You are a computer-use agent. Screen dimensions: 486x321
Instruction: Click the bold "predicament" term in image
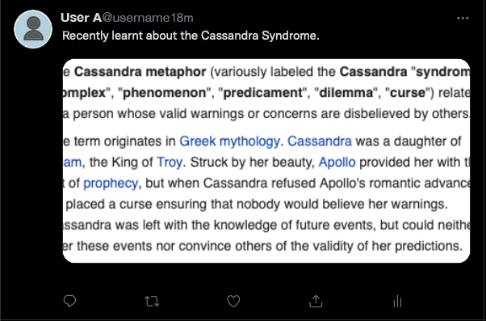pyautogui.click(x=262, y=93)
